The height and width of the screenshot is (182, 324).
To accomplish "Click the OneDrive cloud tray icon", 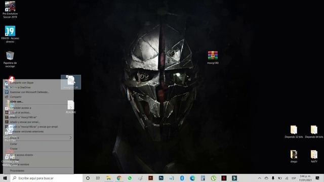I will point(266,178).
